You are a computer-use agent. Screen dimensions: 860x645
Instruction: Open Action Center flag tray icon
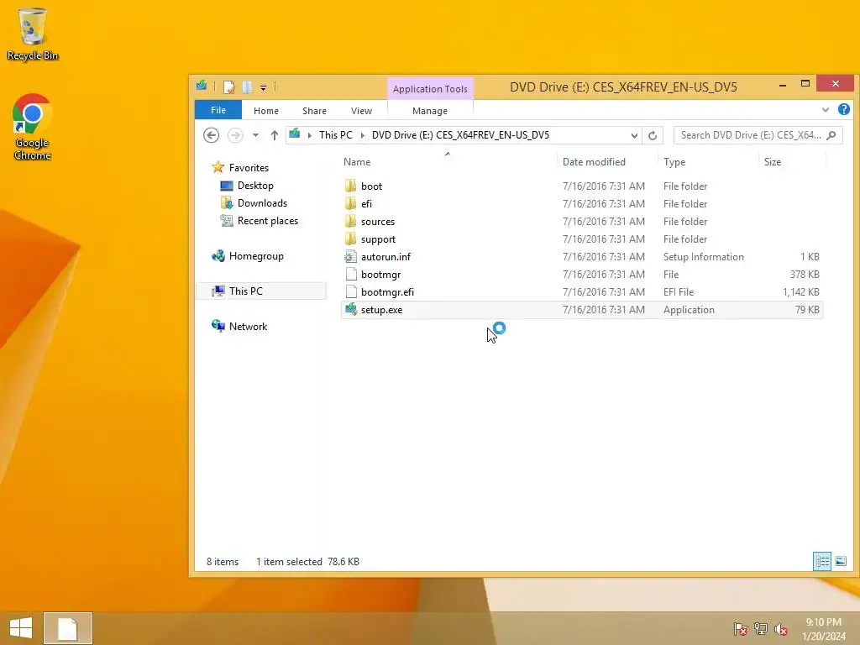[x=741, y=628]
